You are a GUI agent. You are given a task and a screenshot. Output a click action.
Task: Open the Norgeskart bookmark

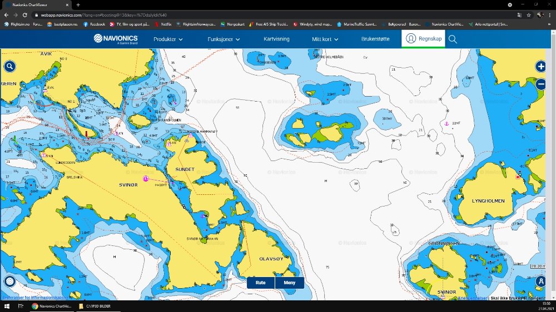click(232, 24)
